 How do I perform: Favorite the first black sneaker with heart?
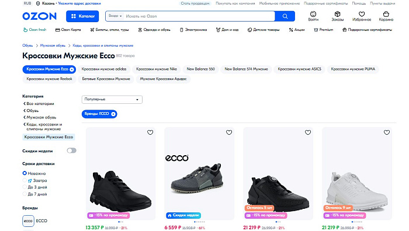point(150,132)
